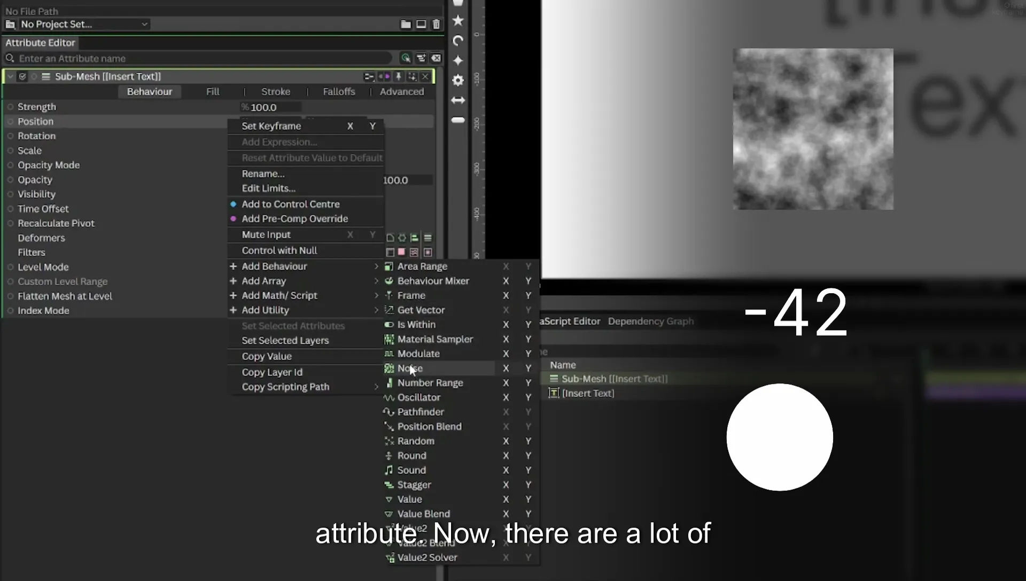The width and height of the screenshot is (1026, 581).
Task: Switch to the Fill tab
Action: click(213, 91)
